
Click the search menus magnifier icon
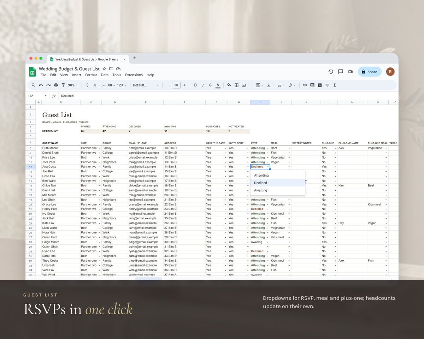point(33,85)
